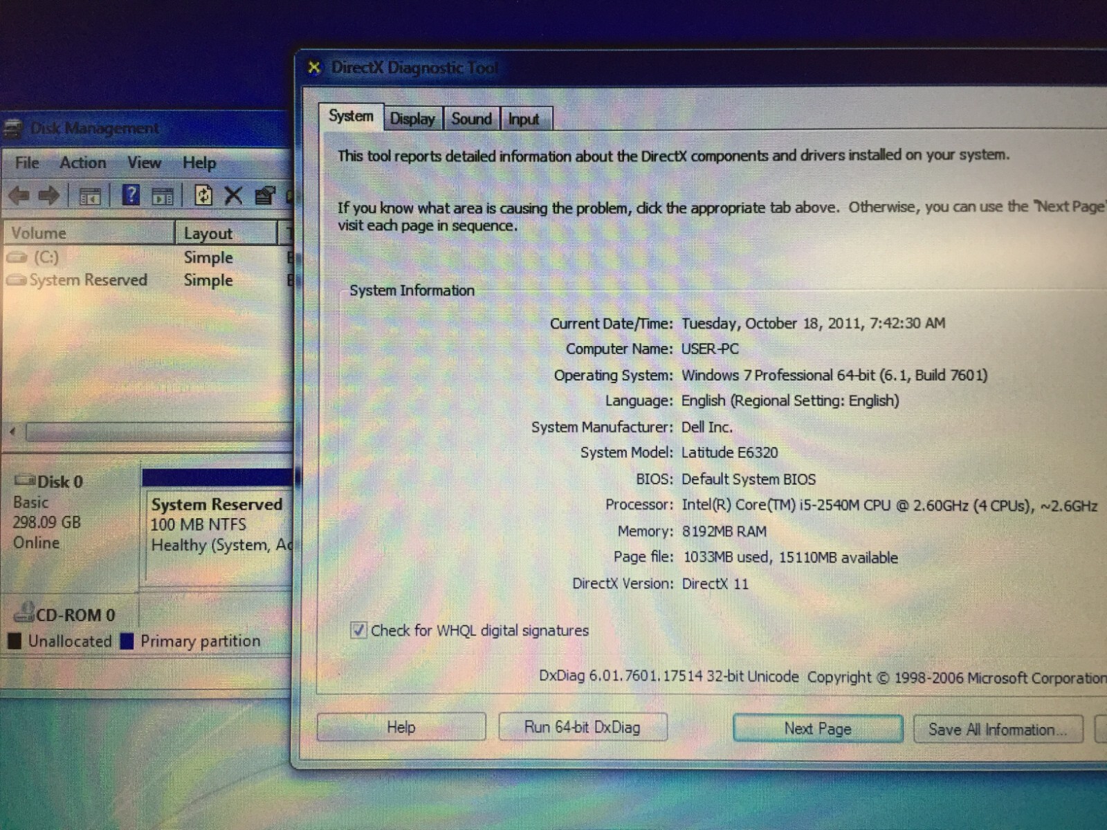Open the Help menu in Disk Management
The height and width of the screenshot is (830, 1107).
(199, 163)
